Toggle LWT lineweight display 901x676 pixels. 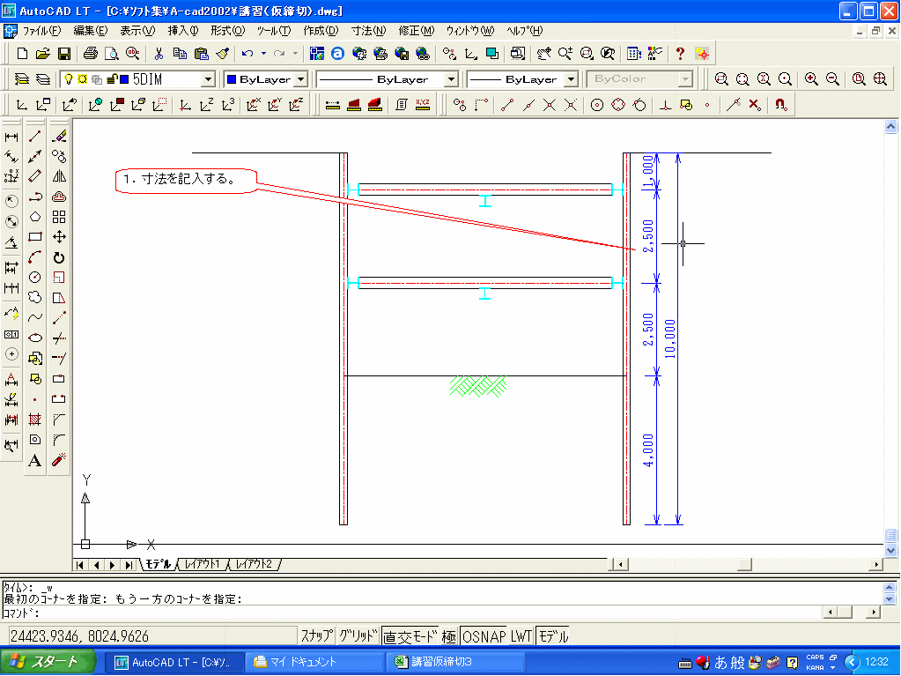coord(521,636)
